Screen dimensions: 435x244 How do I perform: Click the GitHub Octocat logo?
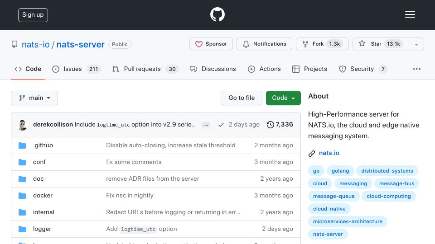point(217,14)
